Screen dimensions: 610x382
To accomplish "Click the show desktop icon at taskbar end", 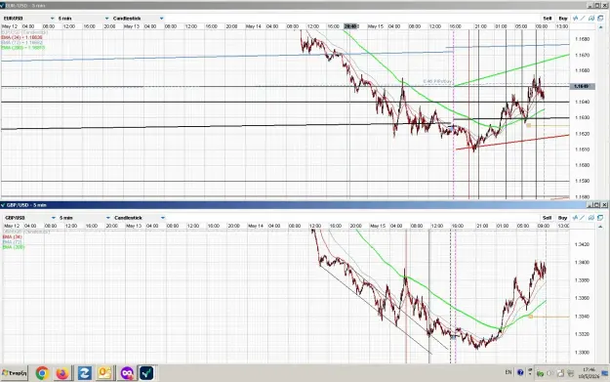I will [x=605, y=373].
